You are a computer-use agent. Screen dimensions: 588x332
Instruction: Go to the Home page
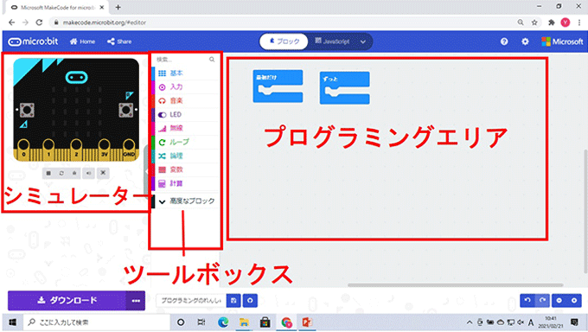(82, 41)
